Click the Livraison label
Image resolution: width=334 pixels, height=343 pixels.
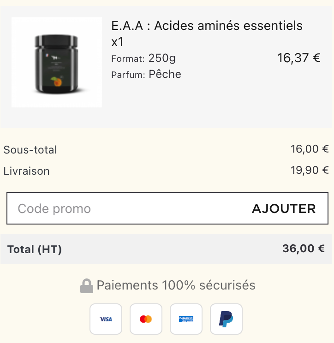[x=26, y=171]
